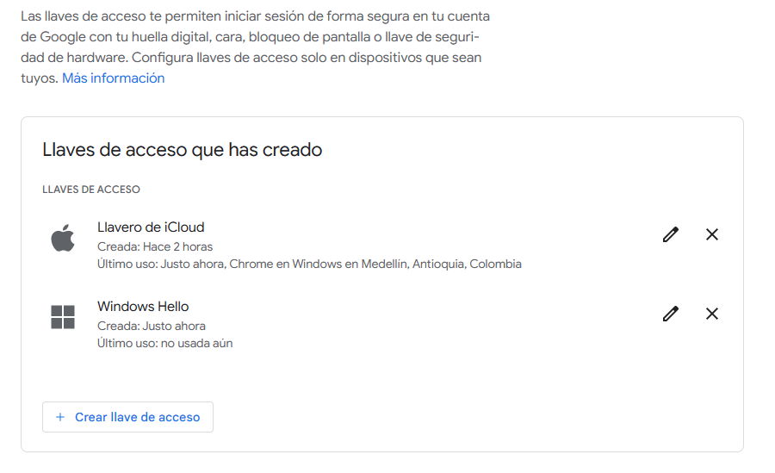
Task: Click the plus icon in create button
Action: pyautogui.click(x=60, y=417)
